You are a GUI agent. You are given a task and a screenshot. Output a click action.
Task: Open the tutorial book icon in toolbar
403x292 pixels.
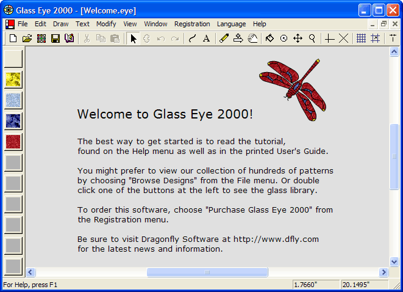click(69, 38)
